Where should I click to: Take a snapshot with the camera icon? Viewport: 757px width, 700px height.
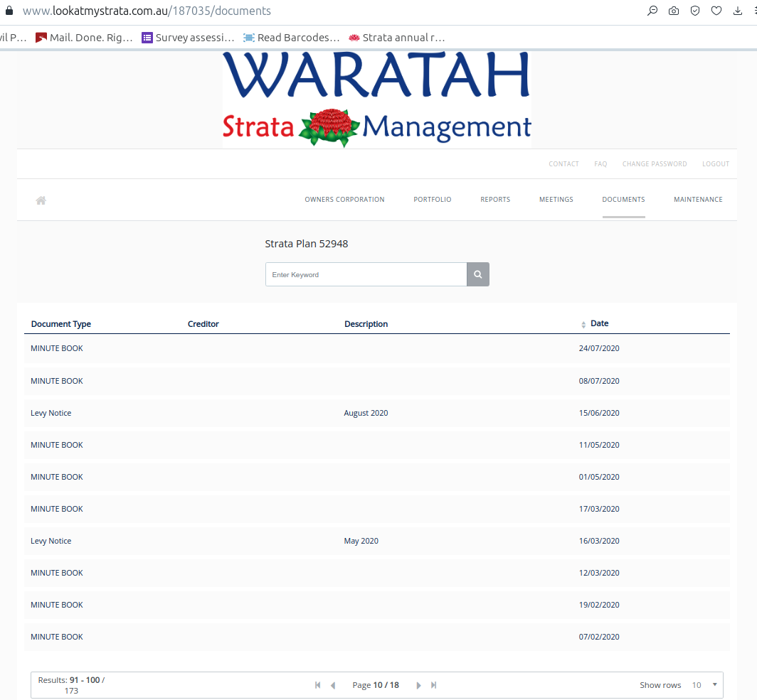point(674,11)
